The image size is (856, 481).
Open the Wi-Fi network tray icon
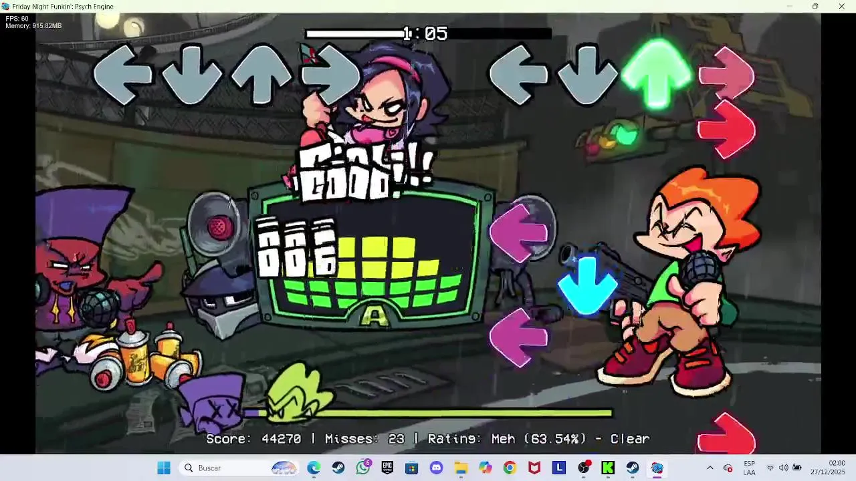tap(770, 468)
